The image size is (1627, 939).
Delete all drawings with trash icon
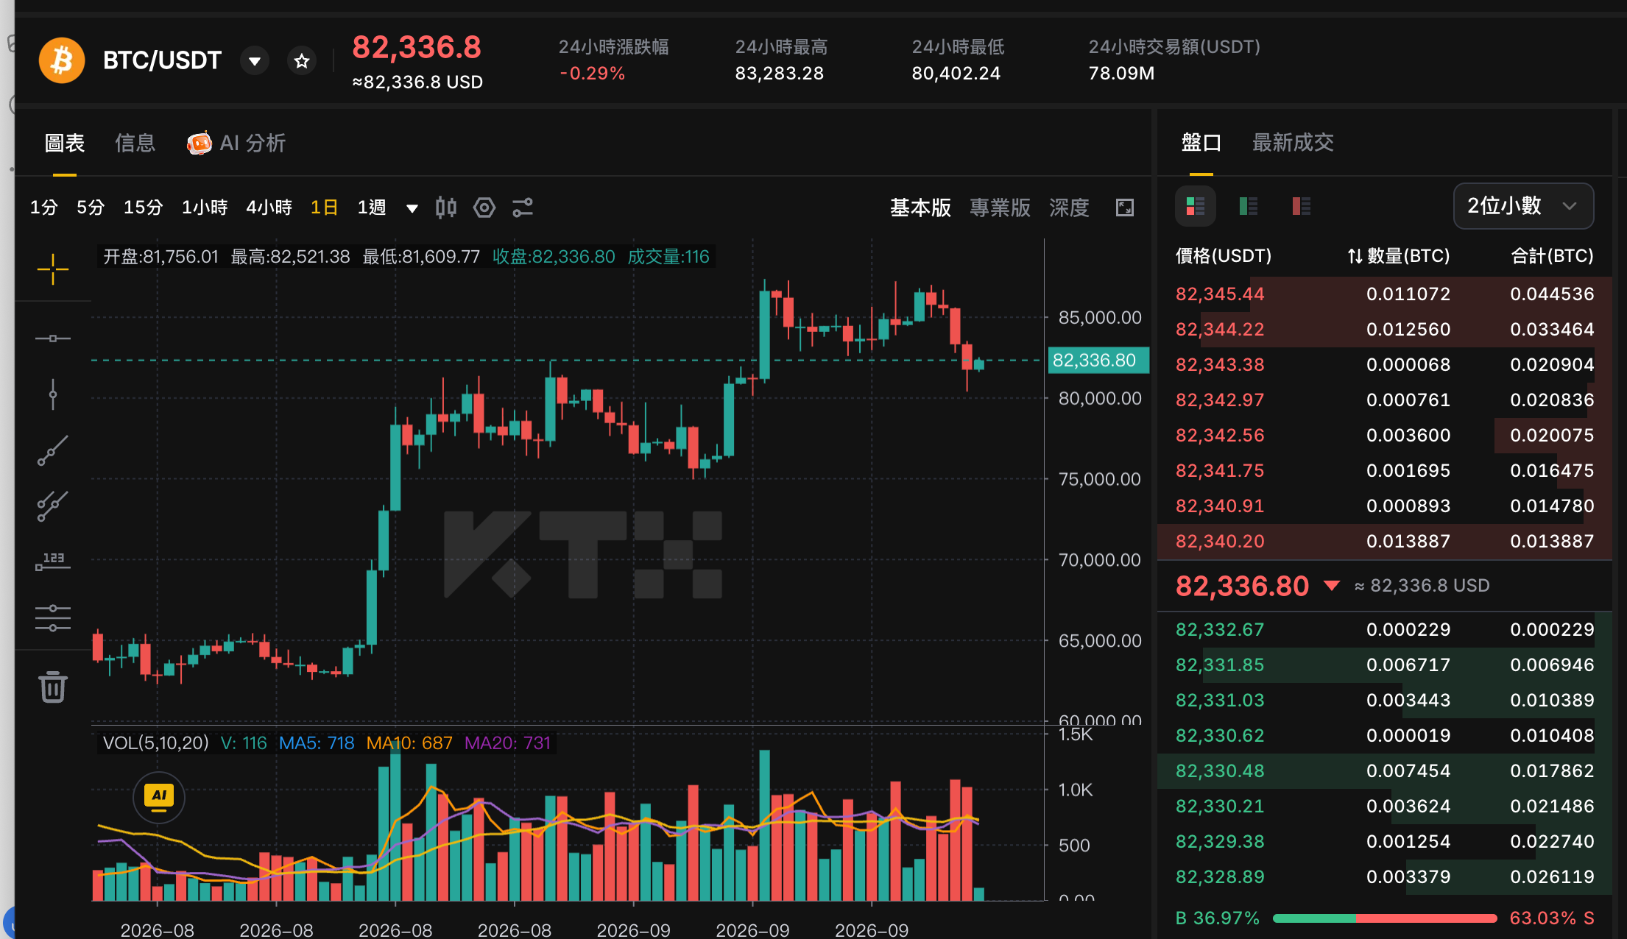pos(53,687)
